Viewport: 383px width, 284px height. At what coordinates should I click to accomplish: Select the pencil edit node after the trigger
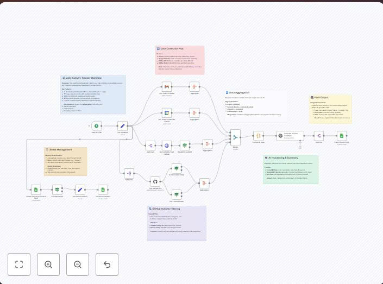(x=123, y=126)
